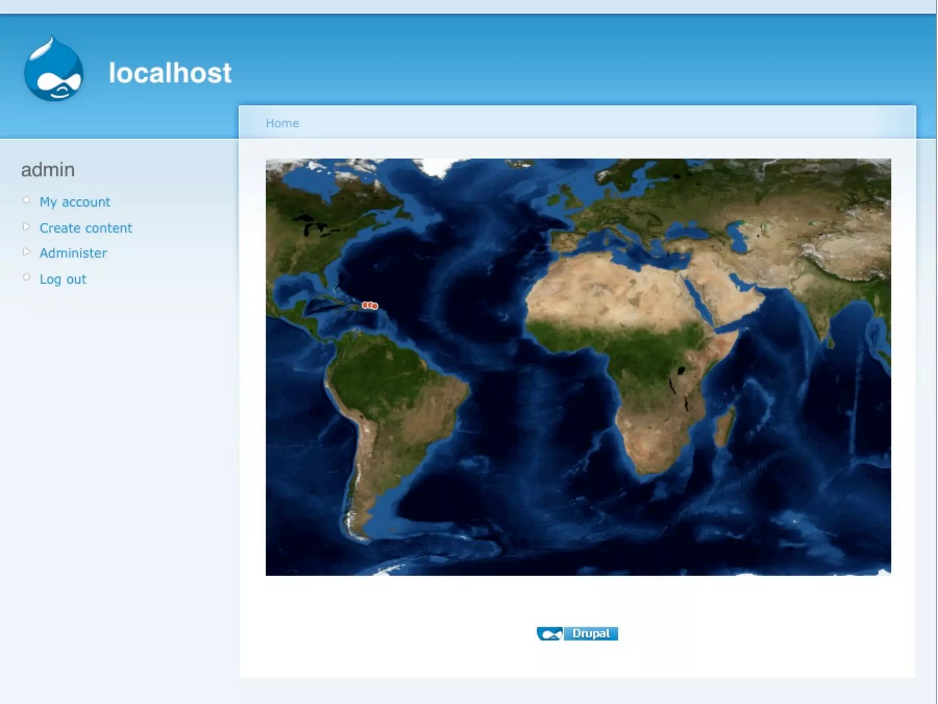Image resolution: width=938 pixels, height=704 pixels.
Task: Click the rightmost red map marker
Action: (x=375, y=306)
